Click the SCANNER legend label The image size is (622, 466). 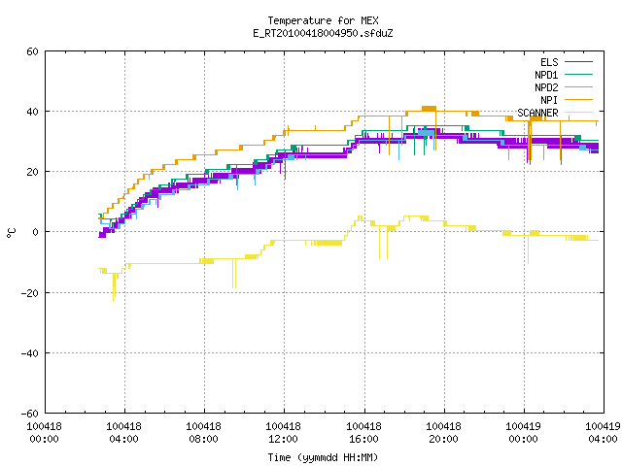537,113
